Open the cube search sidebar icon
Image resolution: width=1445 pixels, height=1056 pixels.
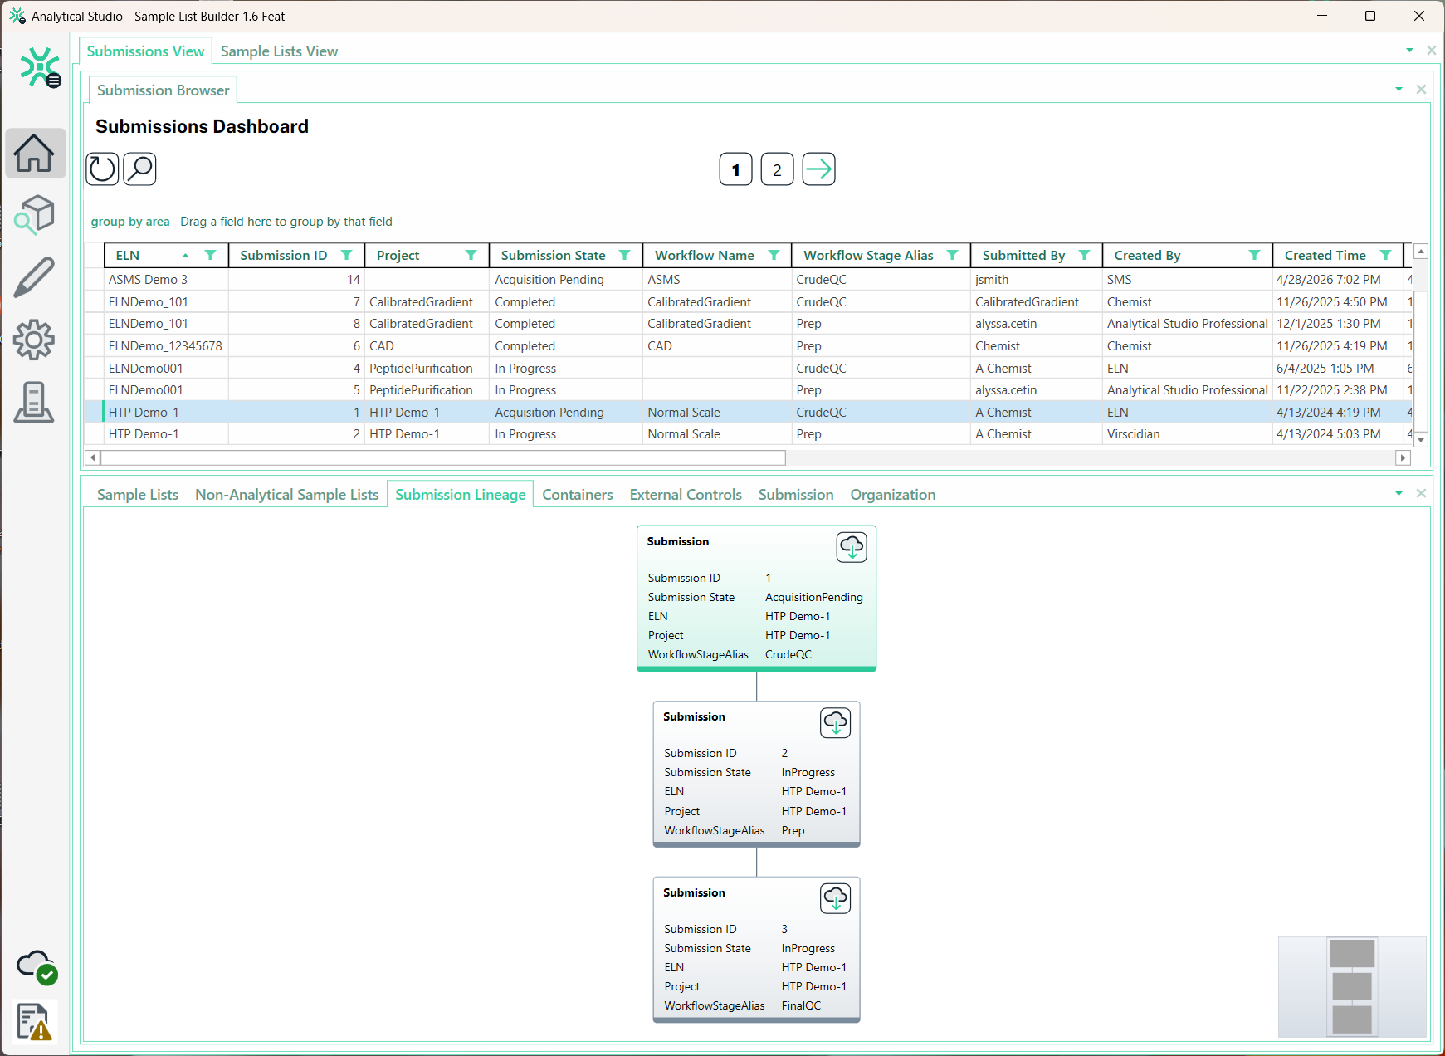[x=35, y=215]
